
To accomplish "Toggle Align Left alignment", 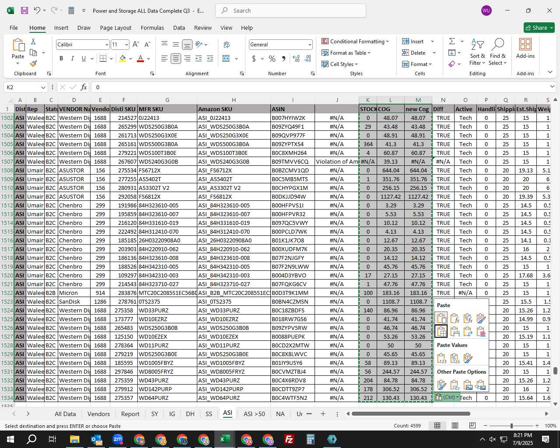I will pyautogui.click(x=164, y=59).
